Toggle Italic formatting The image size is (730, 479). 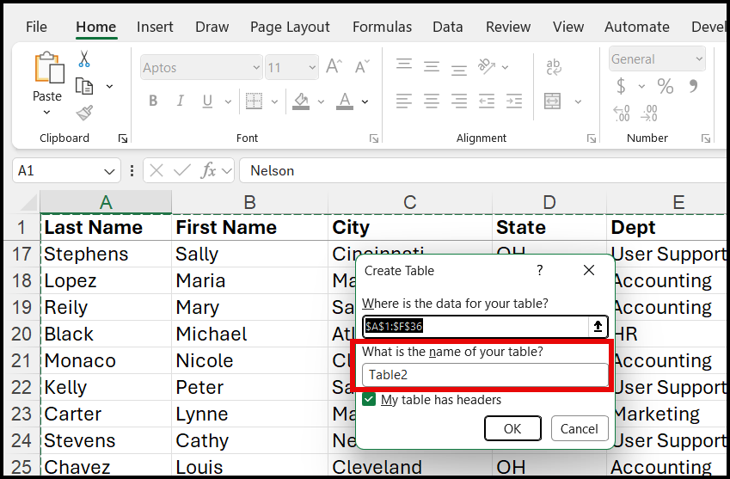[181, 101]
